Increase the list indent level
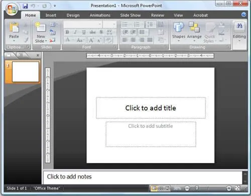251x196 pixels. (133, 32)
